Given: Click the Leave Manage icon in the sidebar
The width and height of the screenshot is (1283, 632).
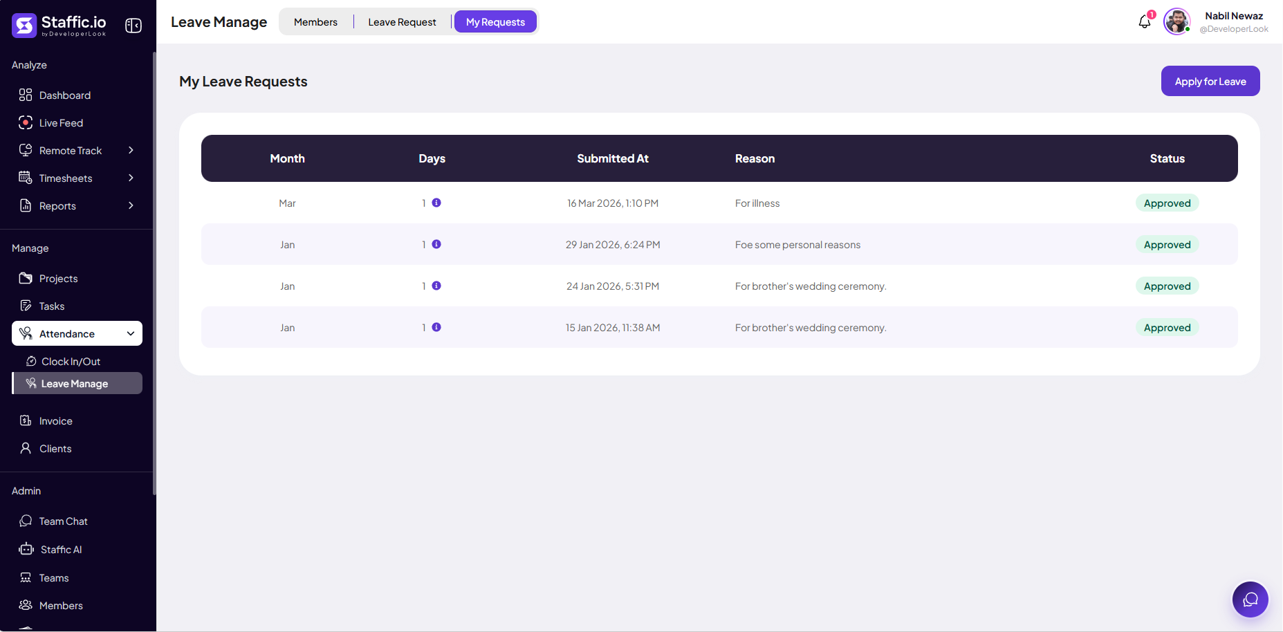Looking at the screenshot, I should [x=31, y=383].
